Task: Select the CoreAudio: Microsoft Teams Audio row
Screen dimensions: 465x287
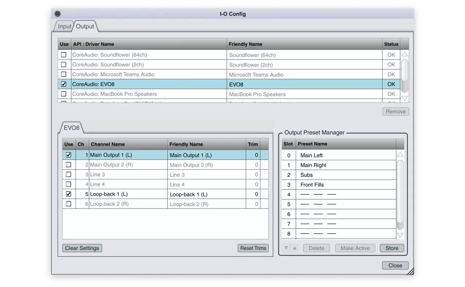Action: click(x=229, y=74)
